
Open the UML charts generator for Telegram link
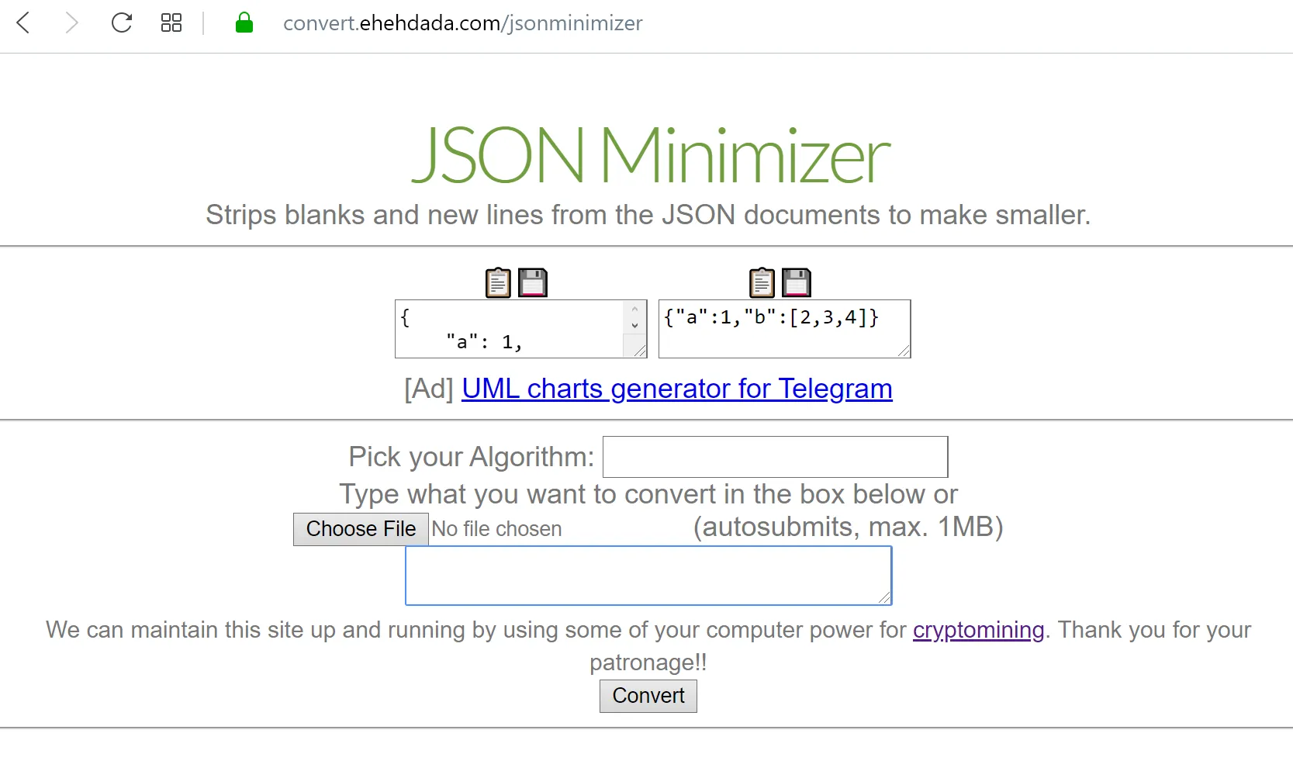point(676,389)
